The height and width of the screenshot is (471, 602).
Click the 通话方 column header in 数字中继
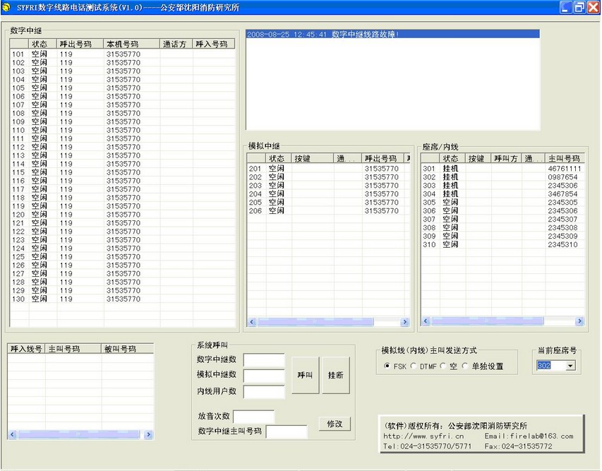pos(176,44)
